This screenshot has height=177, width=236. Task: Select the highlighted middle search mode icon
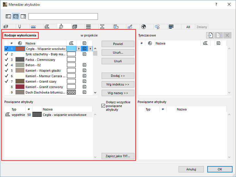(16, 16)
